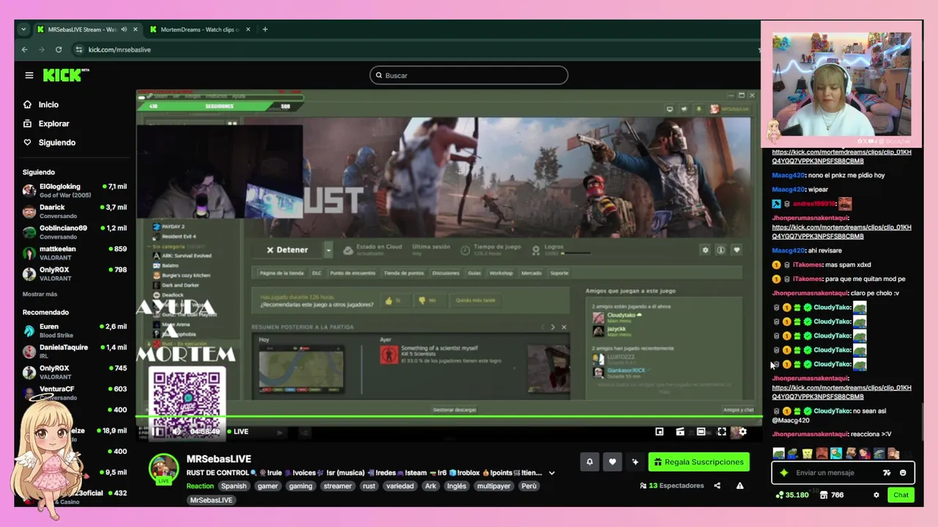Toggle theater mode in video controls

[x=701, y=432]
